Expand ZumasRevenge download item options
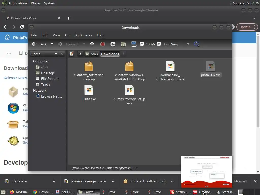The height and width of the screenshot is (195, 260). (x=113, y=181)
